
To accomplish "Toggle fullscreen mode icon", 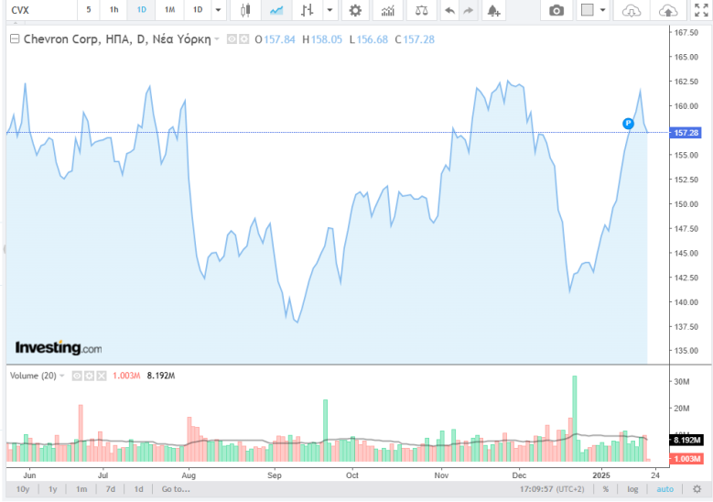I will coord(701,10).
